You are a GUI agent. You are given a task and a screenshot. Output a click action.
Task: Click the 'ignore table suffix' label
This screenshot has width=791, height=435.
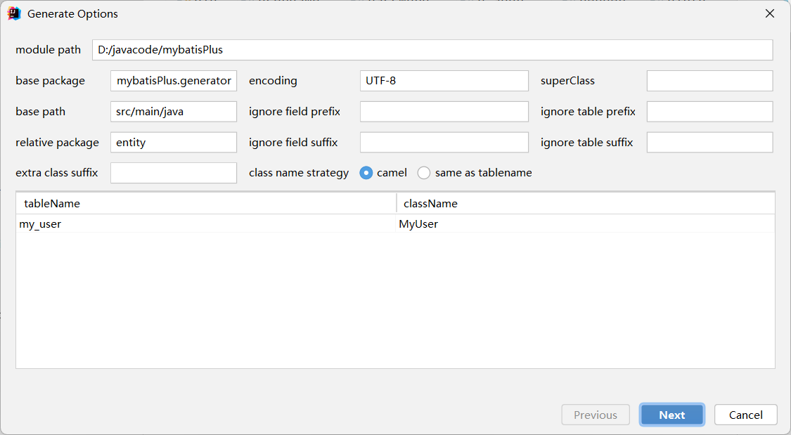pos(586,142)
